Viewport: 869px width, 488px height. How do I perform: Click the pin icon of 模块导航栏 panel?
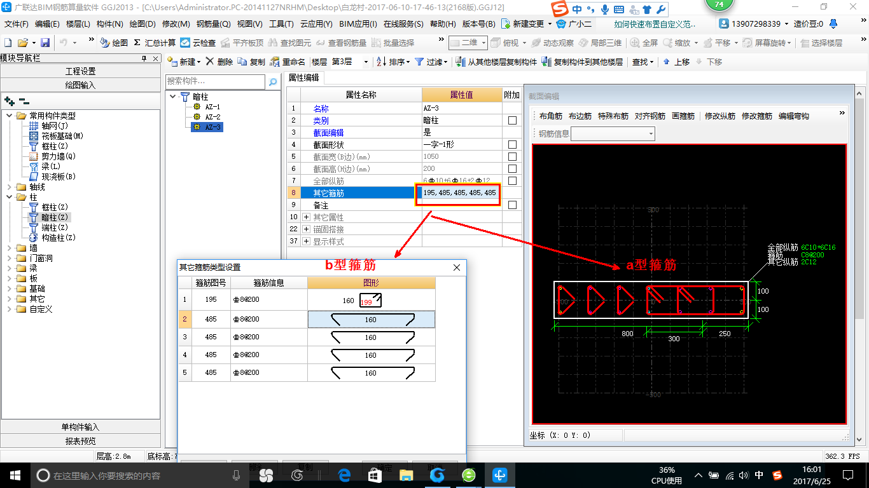click(144, 58)
